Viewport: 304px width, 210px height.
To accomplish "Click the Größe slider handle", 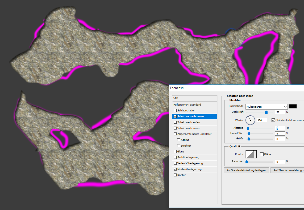I will pos(249,139).
